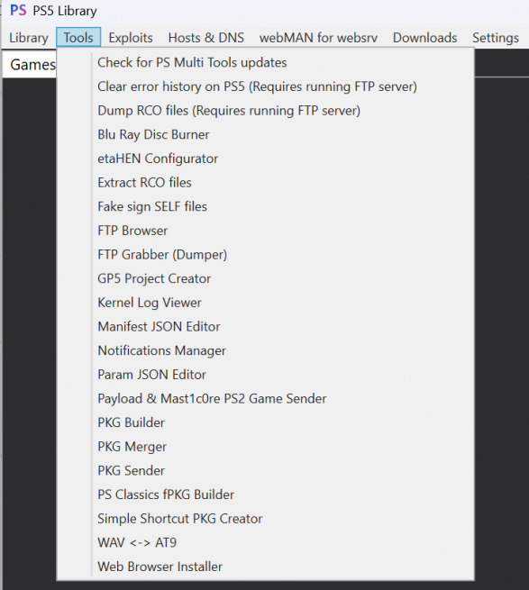Open WAV <-> AT9 converter
529x590 pixels.
point(265,542)
